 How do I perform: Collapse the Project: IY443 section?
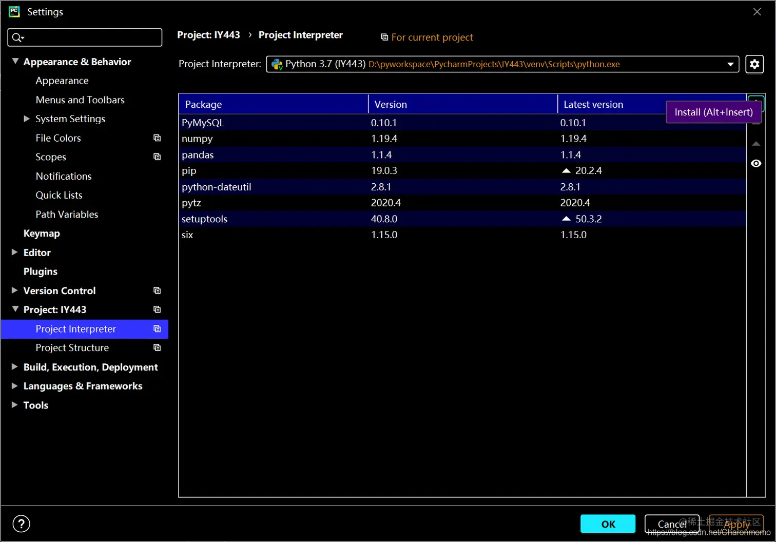(x=15, y=309)
